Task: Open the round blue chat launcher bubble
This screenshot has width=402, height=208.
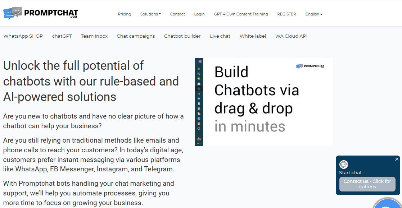Action: click(x=388, y=203)
